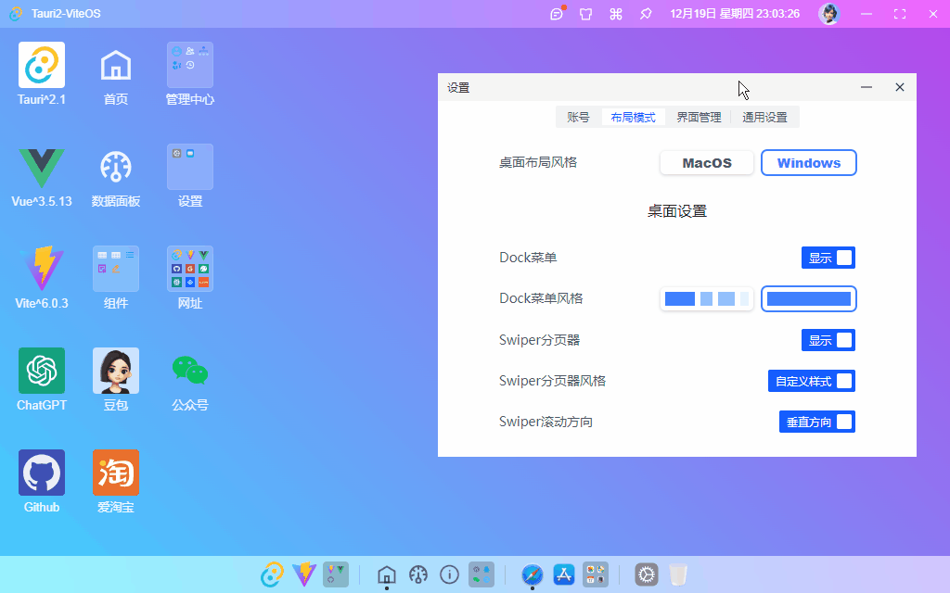Viewport: 950px width, 593px height.
Task: Open the Github desktop shortcut
Action: [x=42, y=473]
